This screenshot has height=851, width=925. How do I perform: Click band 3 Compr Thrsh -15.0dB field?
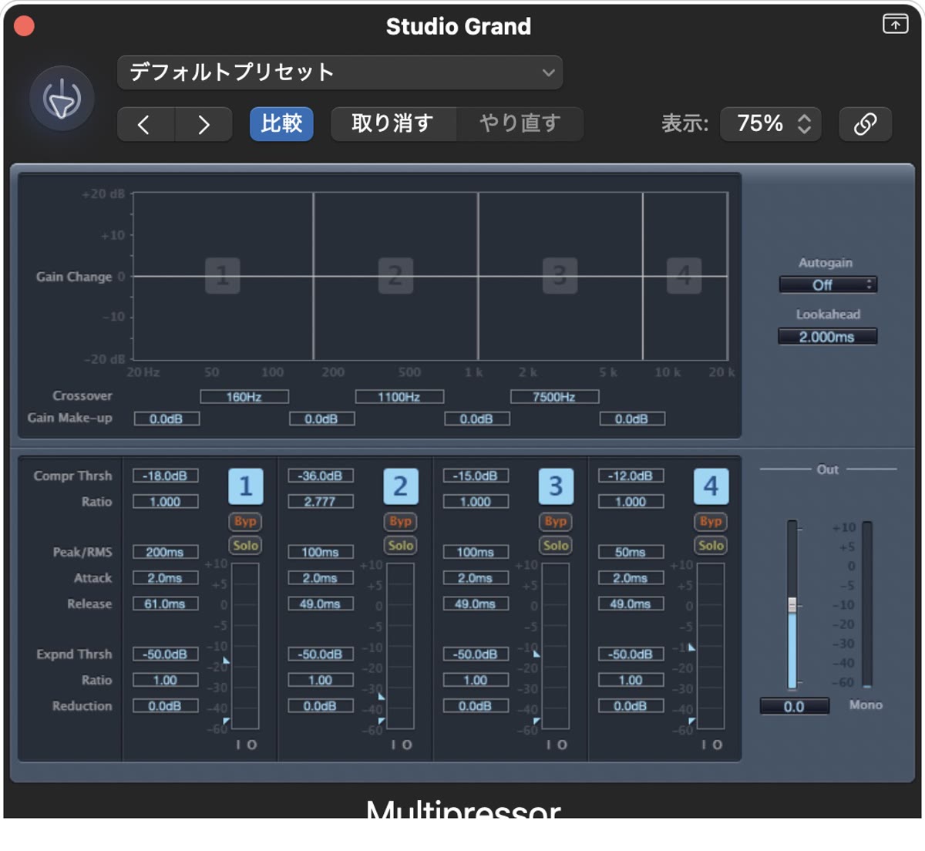476,476
